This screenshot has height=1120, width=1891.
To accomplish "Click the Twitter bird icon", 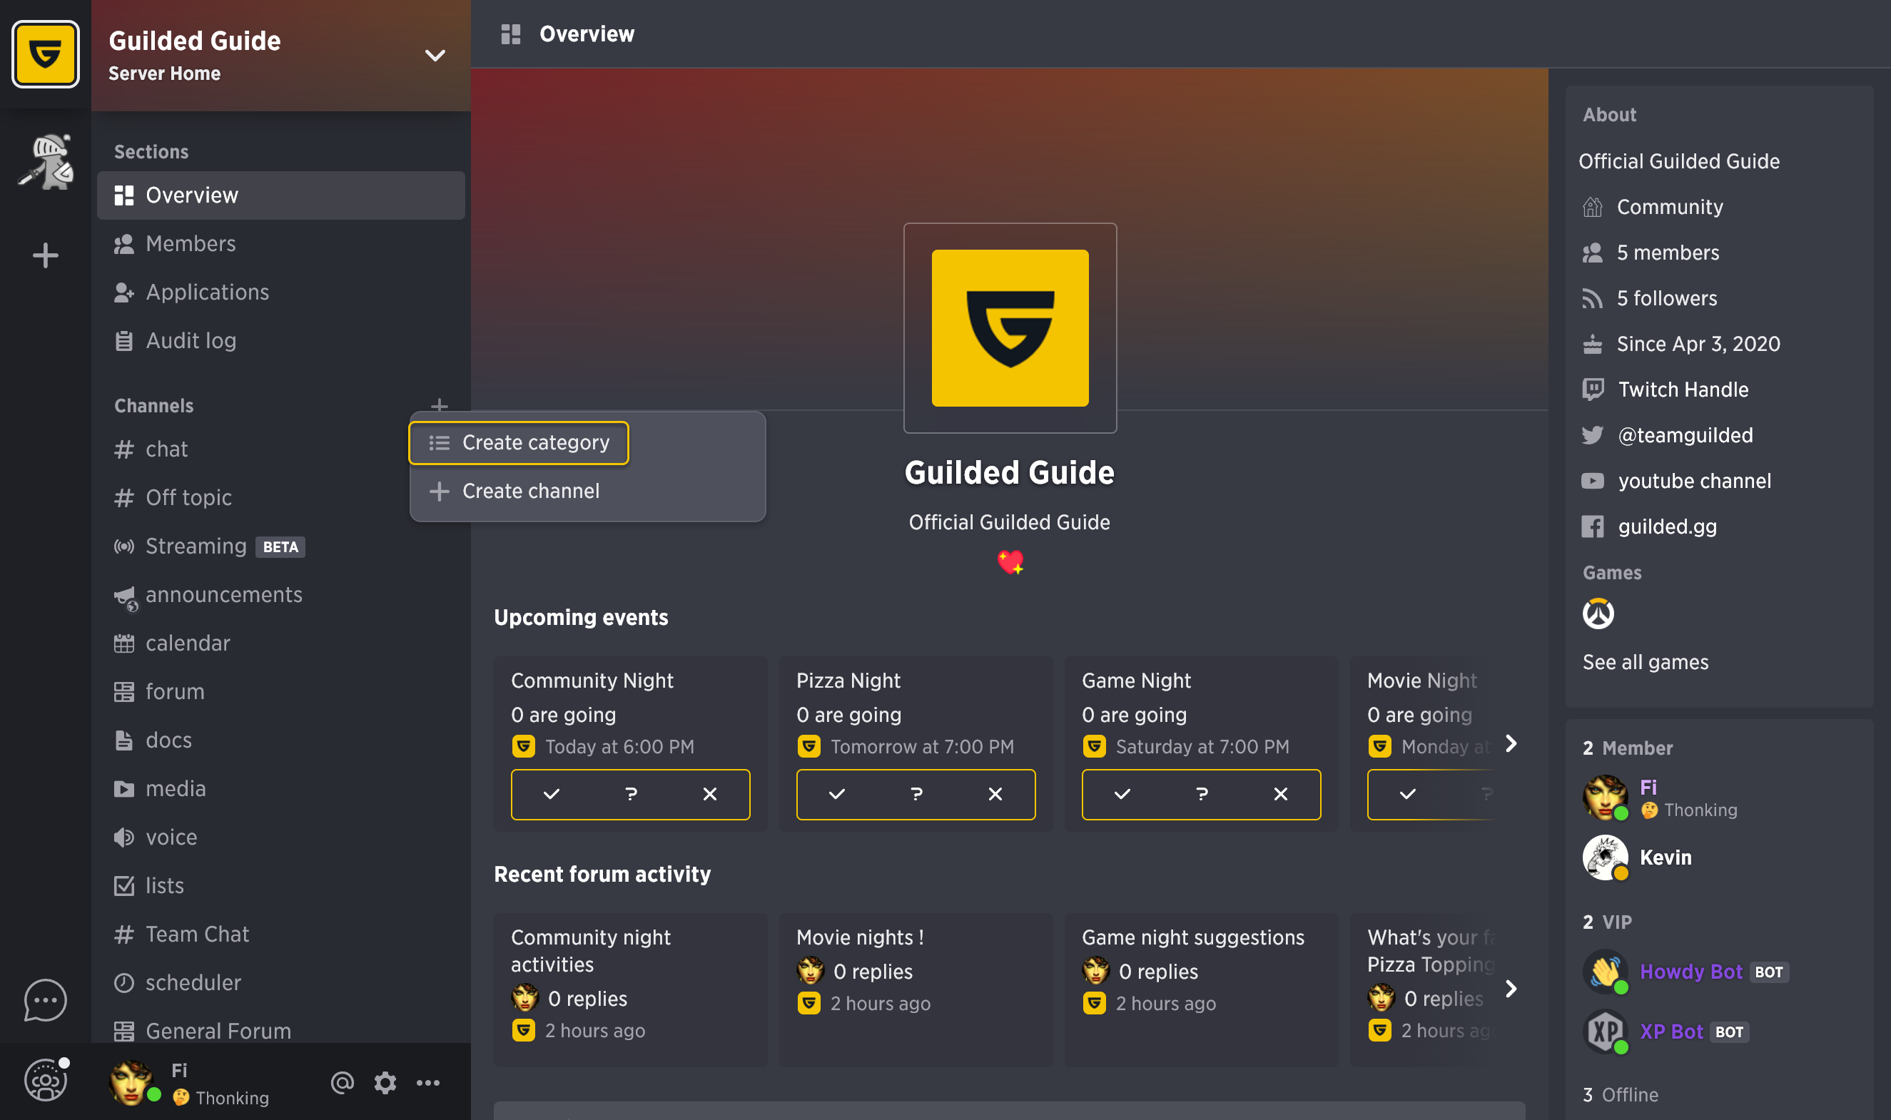I will tap(1592, 435).
